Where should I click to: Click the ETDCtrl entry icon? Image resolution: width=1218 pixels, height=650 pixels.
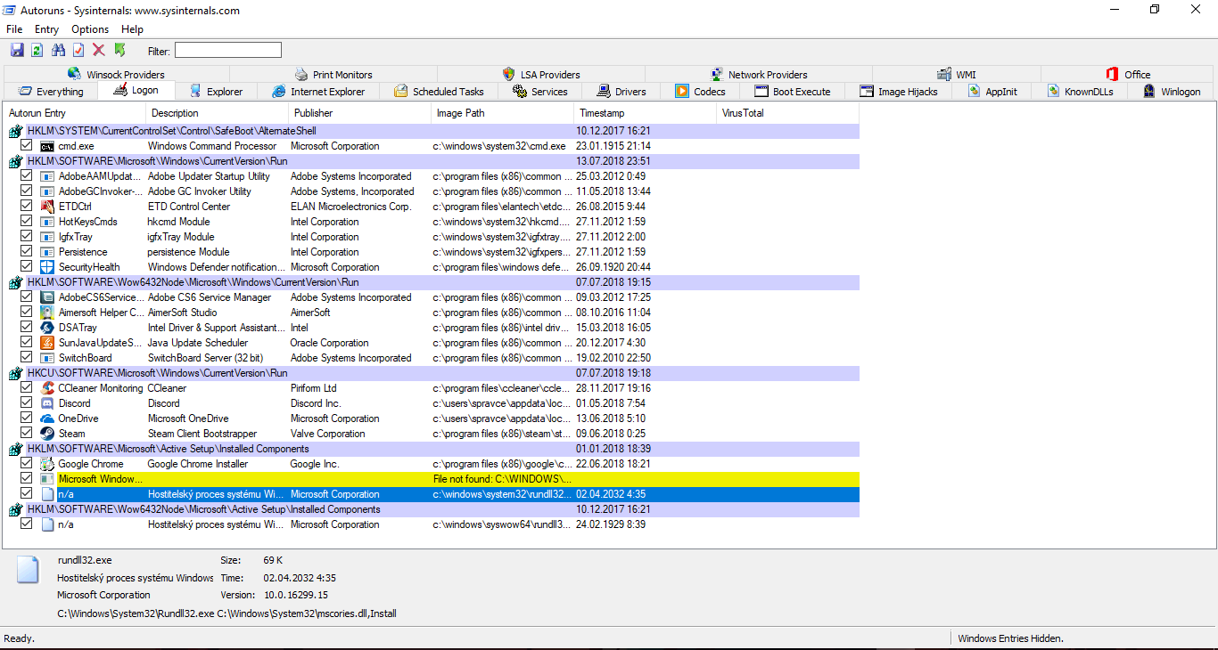(47, 207)
